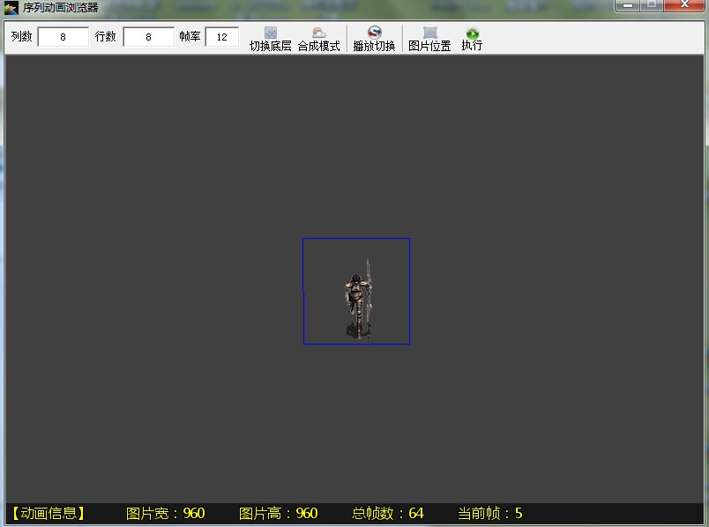Viewport: 709px width, 527px height.
Task: Toggle playback with 播放切换
Action: (375, 39)
